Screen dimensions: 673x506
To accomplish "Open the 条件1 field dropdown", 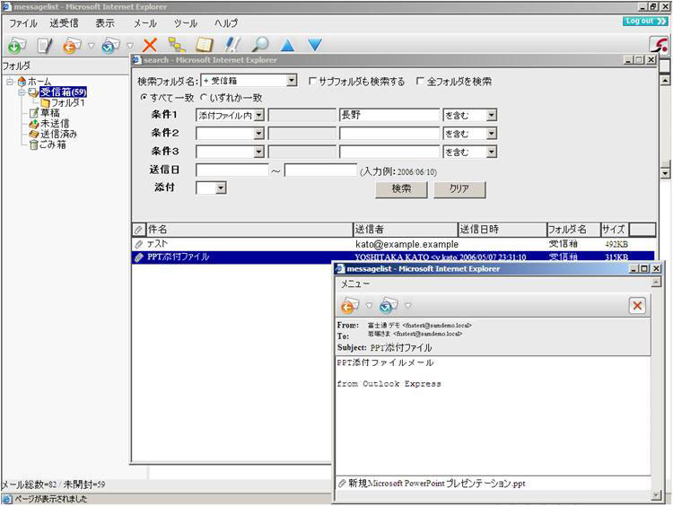I will pyautogui.click(x=258, y=115).
